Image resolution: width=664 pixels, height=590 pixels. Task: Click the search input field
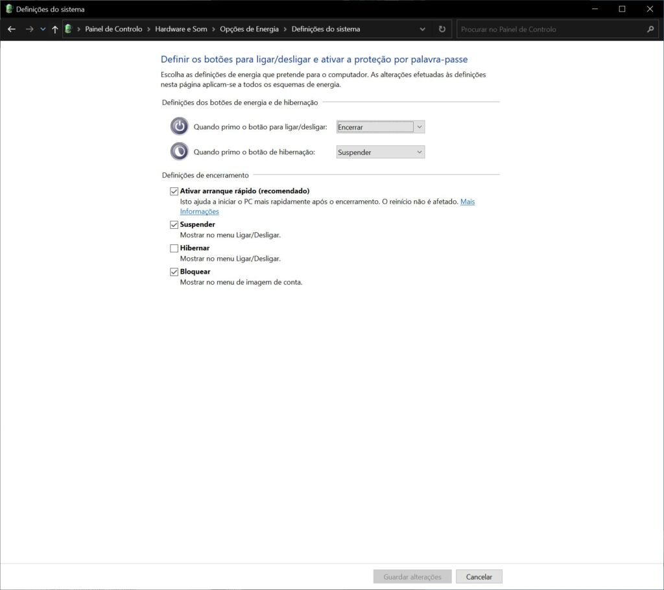551,29
